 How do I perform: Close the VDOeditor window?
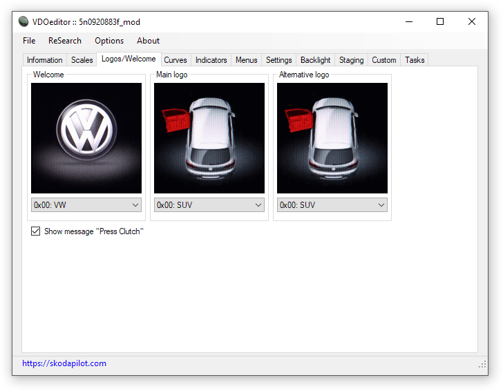tap(471, 22)
